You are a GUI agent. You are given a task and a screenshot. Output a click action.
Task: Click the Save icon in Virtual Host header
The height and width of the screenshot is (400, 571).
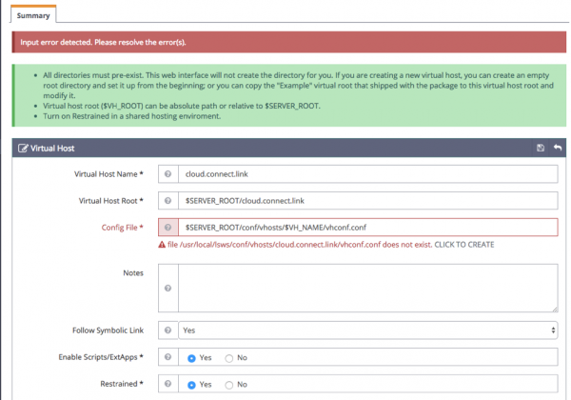tap(541, 149)
